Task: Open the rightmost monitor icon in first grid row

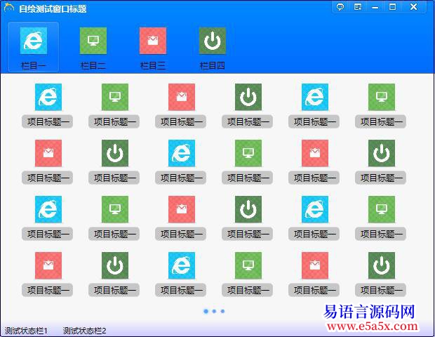Action: 382,97
